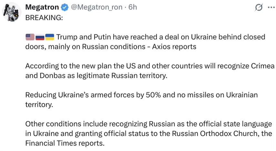276x151 pixels.
Task: Click the United States flag emoji
Action: click(x=29, y=36)
